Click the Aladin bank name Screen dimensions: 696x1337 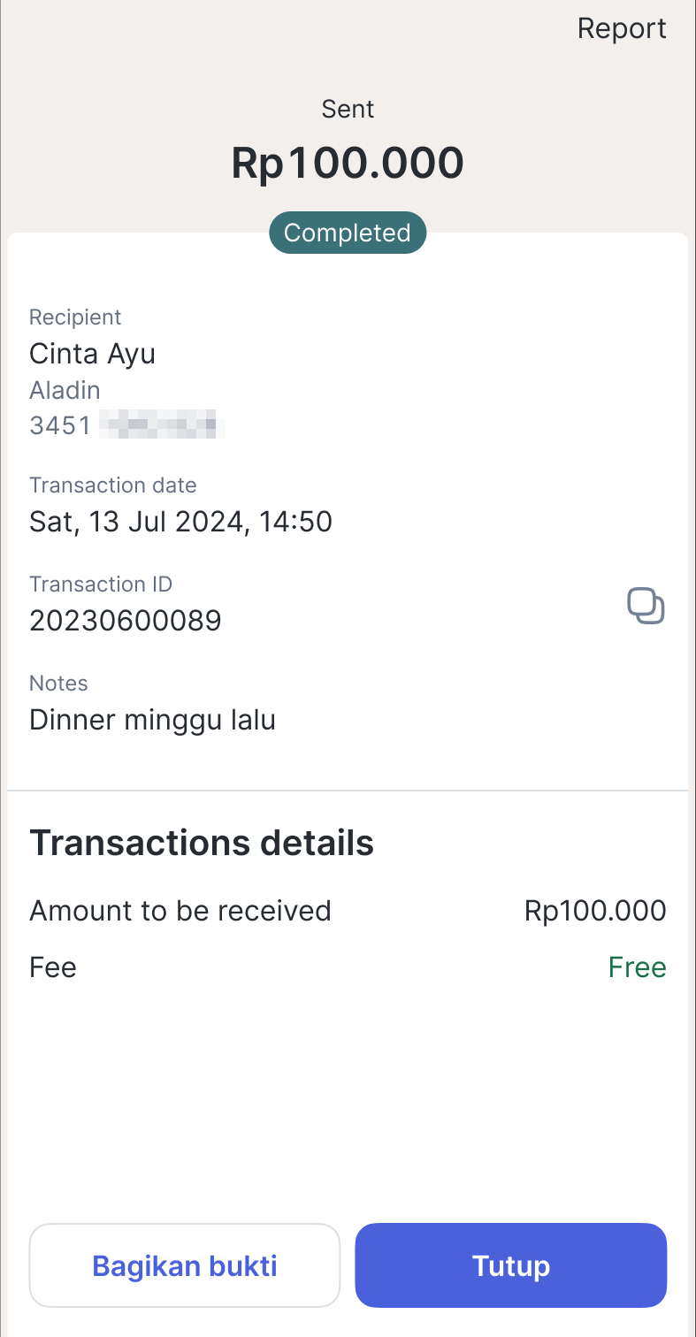[x=65, y=390]
